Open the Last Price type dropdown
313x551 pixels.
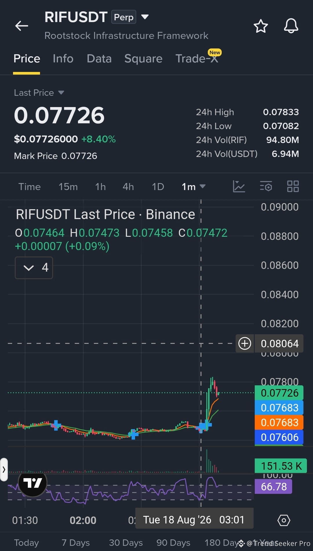pos(39,93)
